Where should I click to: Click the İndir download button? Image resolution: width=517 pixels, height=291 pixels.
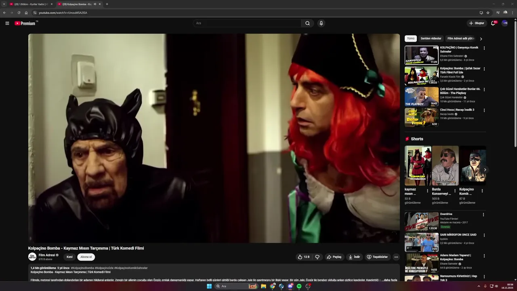pyautogui.click(x=354, y=257)
